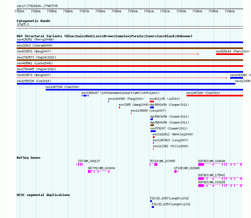Click the UTS2R gene arrow glyph
The height and width of the screenshot is (218, 251).
tap(177, 171)
